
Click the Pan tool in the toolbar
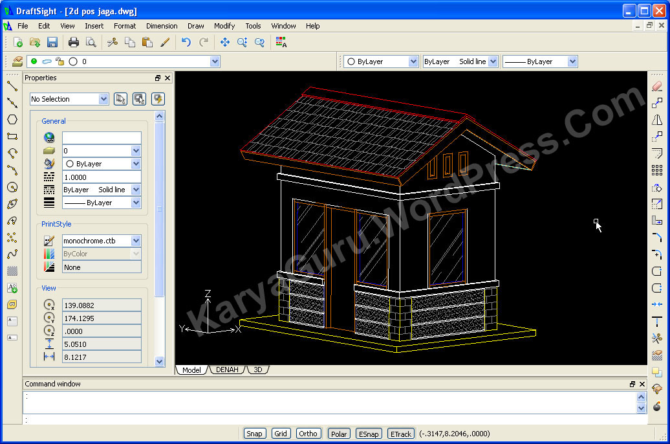(x=225, y=42)
